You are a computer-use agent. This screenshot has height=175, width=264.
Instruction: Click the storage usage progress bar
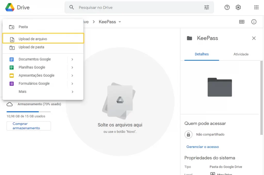click(x=29, y=112)
